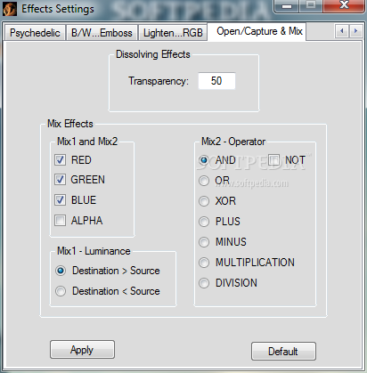
Task: Minimize the Effects Settings window
Action: [x=287, y=6]
